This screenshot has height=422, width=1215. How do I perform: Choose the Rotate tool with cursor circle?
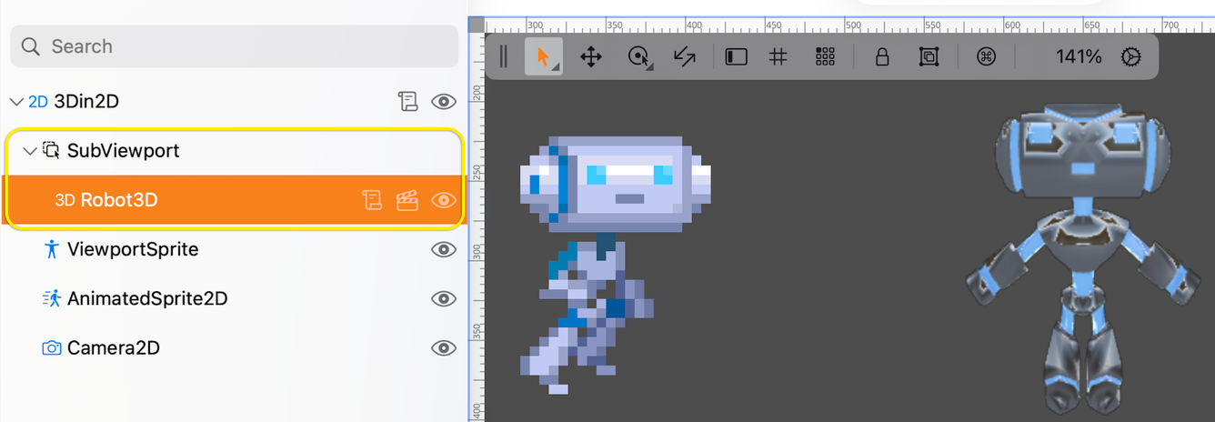640,57
